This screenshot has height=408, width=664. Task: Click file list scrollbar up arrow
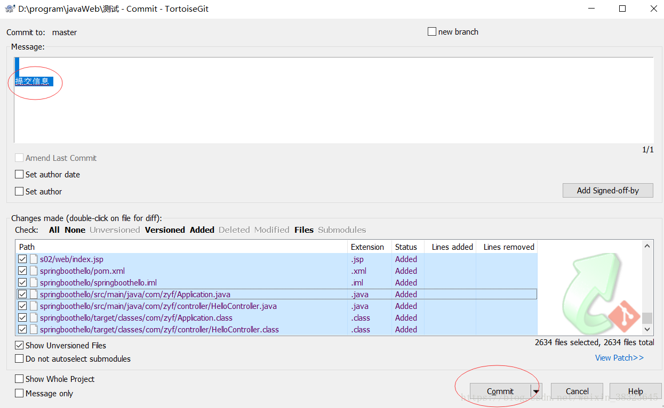(647, 247)
